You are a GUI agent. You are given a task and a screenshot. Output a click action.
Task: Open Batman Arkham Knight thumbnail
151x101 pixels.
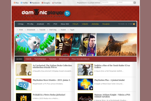(85, 97)
